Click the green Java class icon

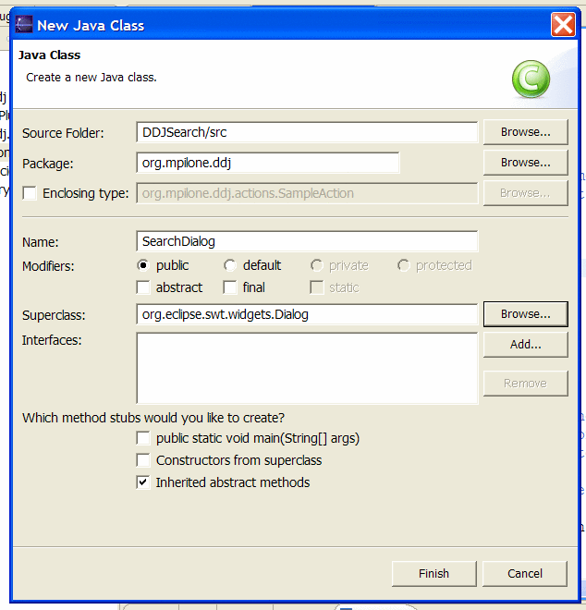tap(531, 80)
